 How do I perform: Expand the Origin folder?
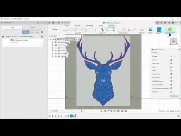[53, 48]
